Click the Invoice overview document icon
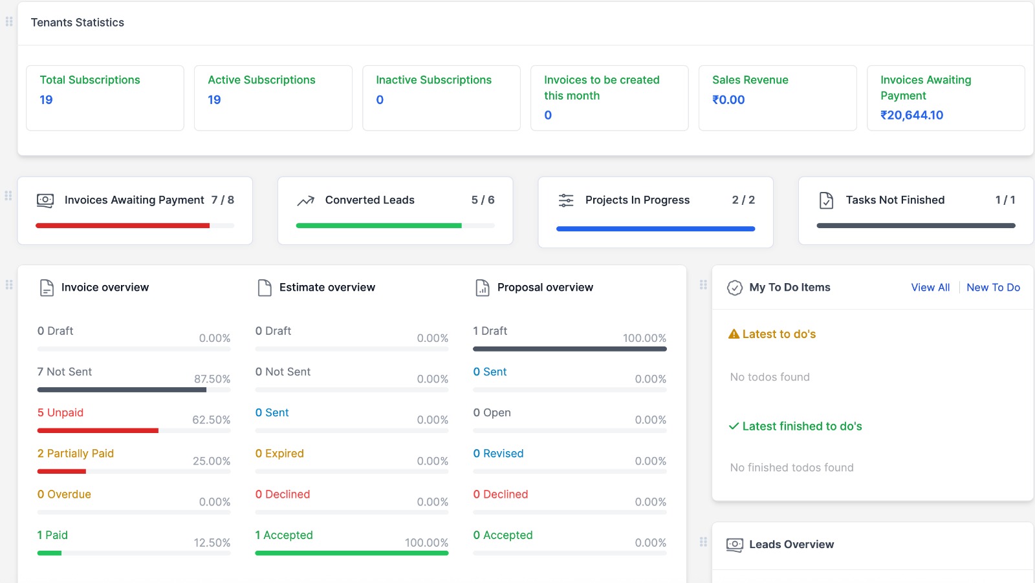Image resolution: width=1035 pixels, height=583 pixels. [47, 288]
